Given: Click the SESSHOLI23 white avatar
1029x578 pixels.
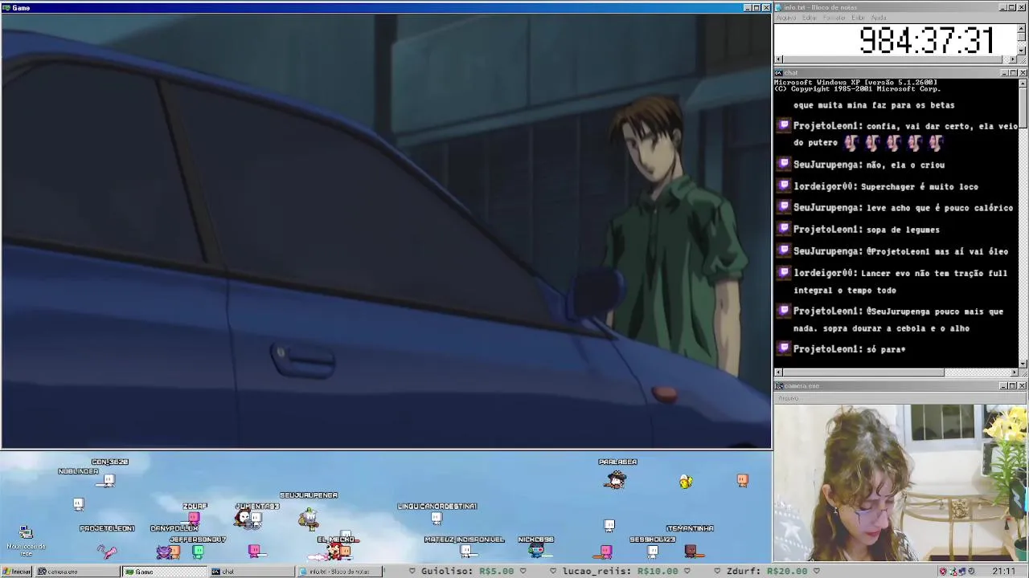Looking at the screenshot, I should pos(652,551).
